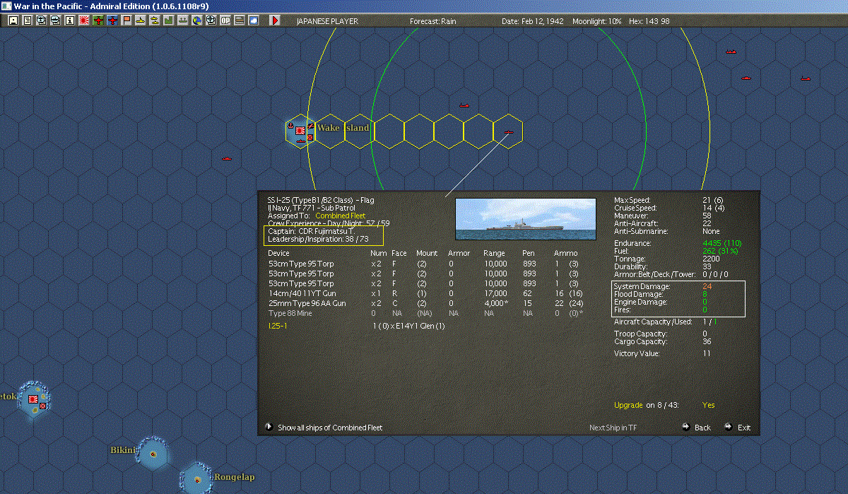Click the double yellow ships toolbar icon
Image resolution: width=848 pixels, height=494 pixels.
coord(155,20)
